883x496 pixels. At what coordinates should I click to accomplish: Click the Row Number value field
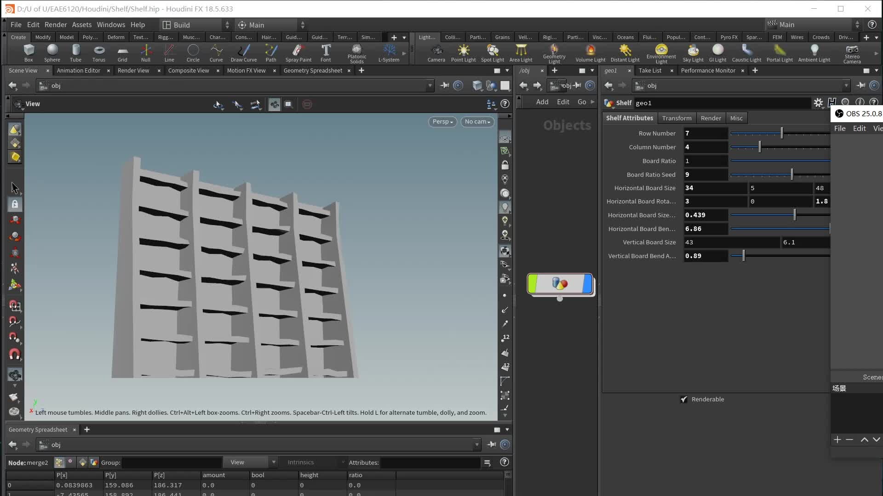706,133
